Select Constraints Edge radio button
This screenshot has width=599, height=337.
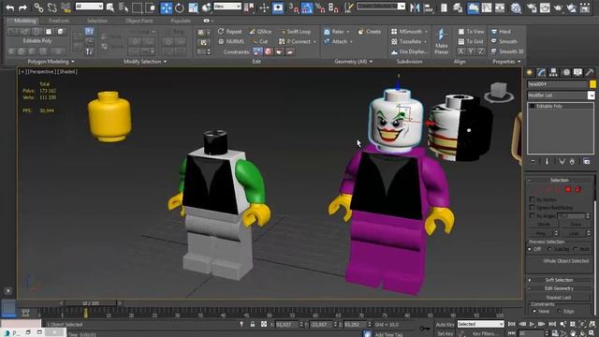pos(560,312)
